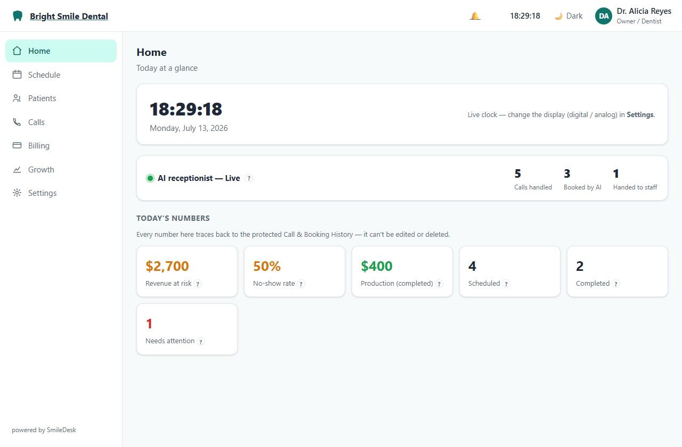
Task: Click the header clock time 18:29:18
Action: [x=525, y=16]
